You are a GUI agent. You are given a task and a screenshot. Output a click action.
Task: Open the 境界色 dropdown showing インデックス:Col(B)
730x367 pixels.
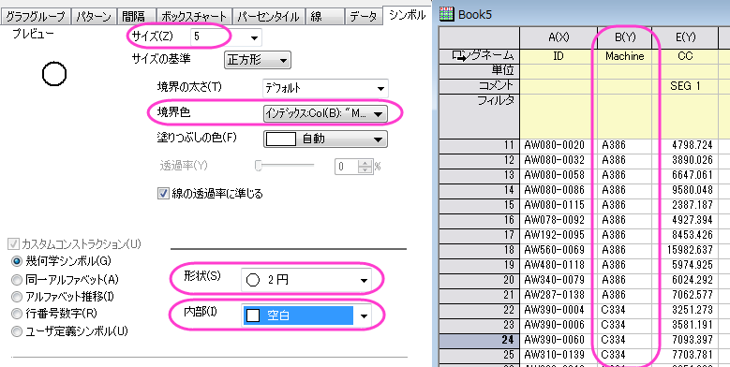(325, 113)
